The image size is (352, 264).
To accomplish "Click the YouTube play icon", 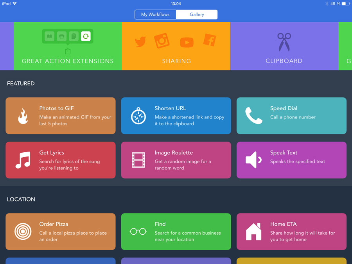I will tap(187, 42).
